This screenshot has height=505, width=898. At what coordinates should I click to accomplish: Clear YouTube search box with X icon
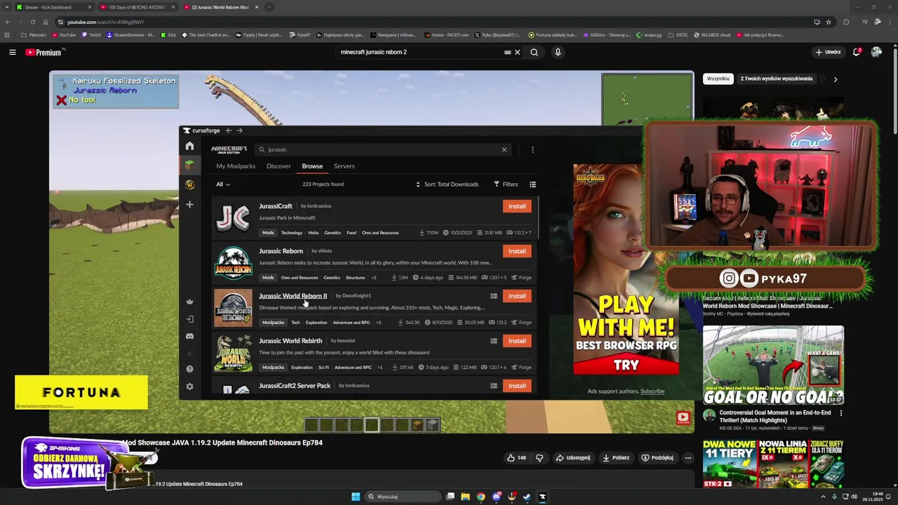click(x=518, y=52)
